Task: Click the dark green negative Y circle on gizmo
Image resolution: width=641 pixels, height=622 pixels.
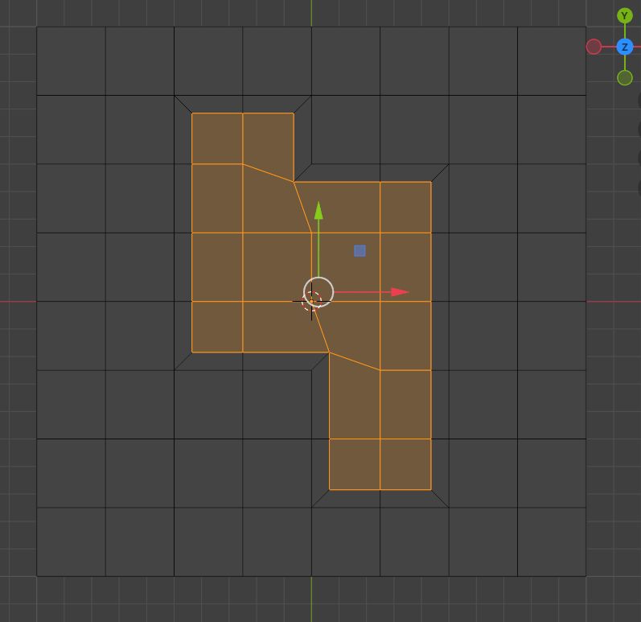Action: [625, 78]
